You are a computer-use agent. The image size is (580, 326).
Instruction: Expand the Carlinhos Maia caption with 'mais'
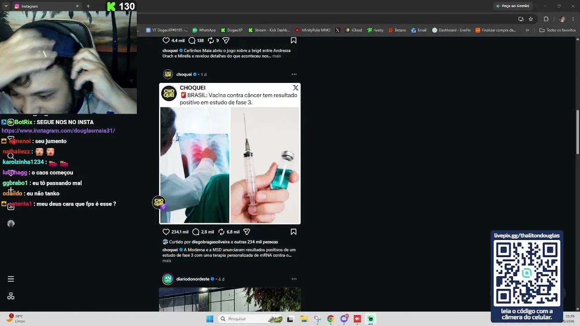tap(276, 56)
